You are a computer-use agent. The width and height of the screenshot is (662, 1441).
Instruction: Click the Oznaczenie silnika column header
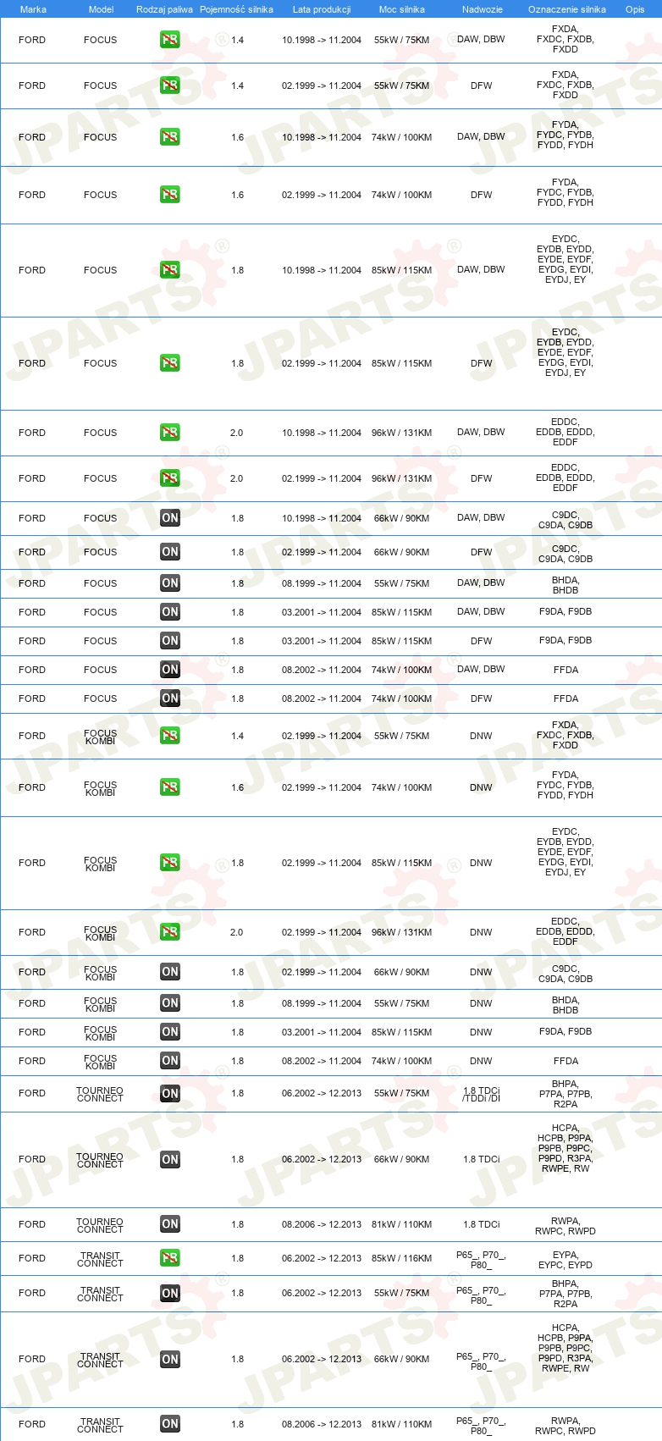(566, 9)
